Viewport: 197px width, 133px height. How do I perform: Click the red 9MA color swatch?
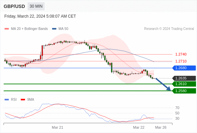point(23,100)
